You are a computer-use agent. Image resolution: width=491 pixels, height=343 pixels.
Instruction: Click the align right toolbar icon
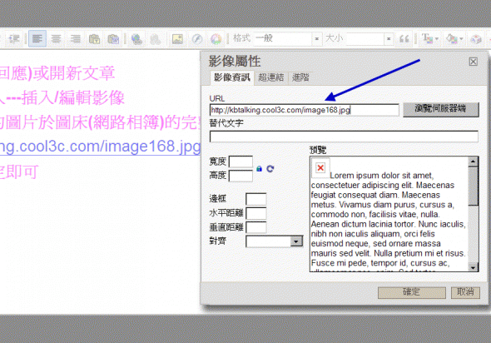pos(75,39)
